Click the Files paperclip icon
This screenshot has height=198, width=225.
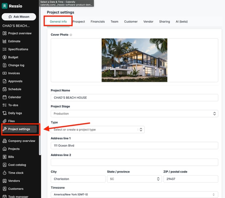click(5, 121)
